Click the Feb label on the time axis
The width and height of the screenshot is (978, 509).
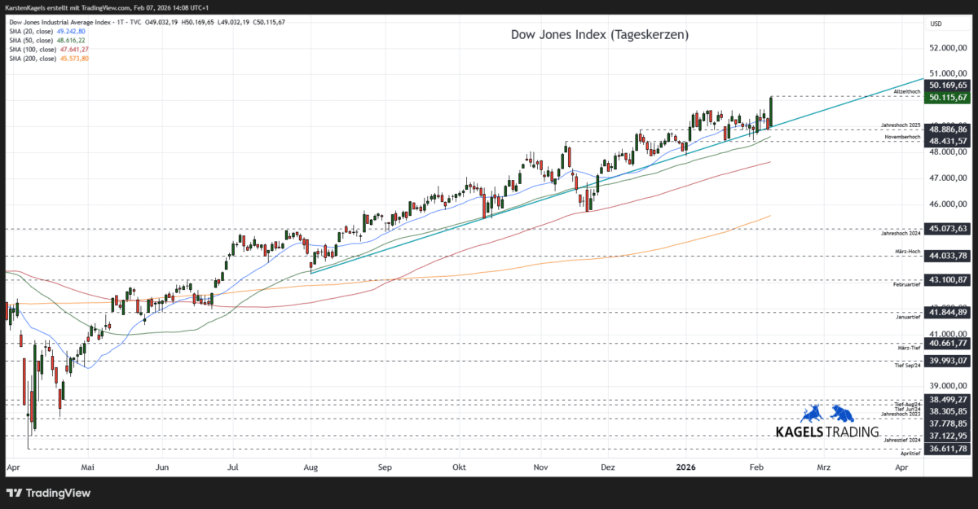click(x=756, y=467)
